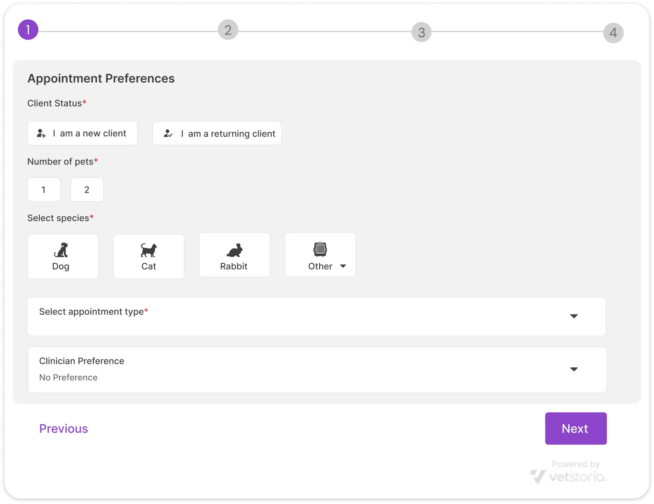Click the Clinician Preference dropdown arrow
654x504 pixels.
click(574, 370)
